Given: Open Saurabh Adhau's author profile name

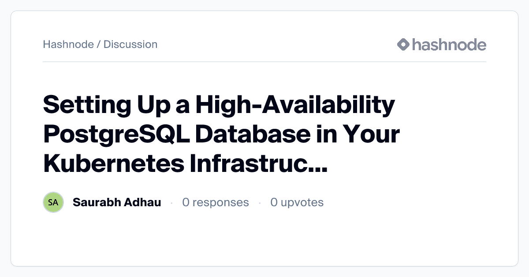Looking at the screenshot, I should [117, 202].
